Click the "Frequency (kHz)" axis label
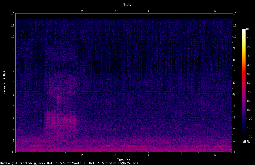This screenshot has width=255, height=165. (4, 83)
